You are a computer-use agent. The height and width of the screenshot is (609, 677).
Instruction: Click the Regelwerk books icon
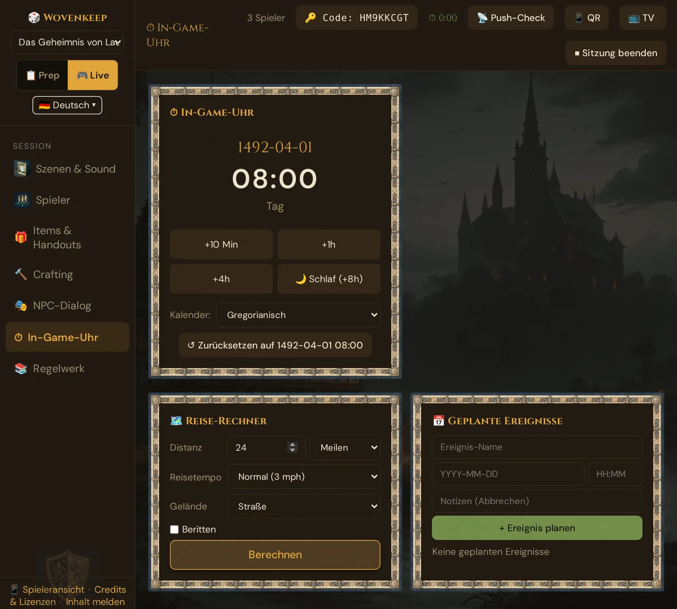(21, 368)
